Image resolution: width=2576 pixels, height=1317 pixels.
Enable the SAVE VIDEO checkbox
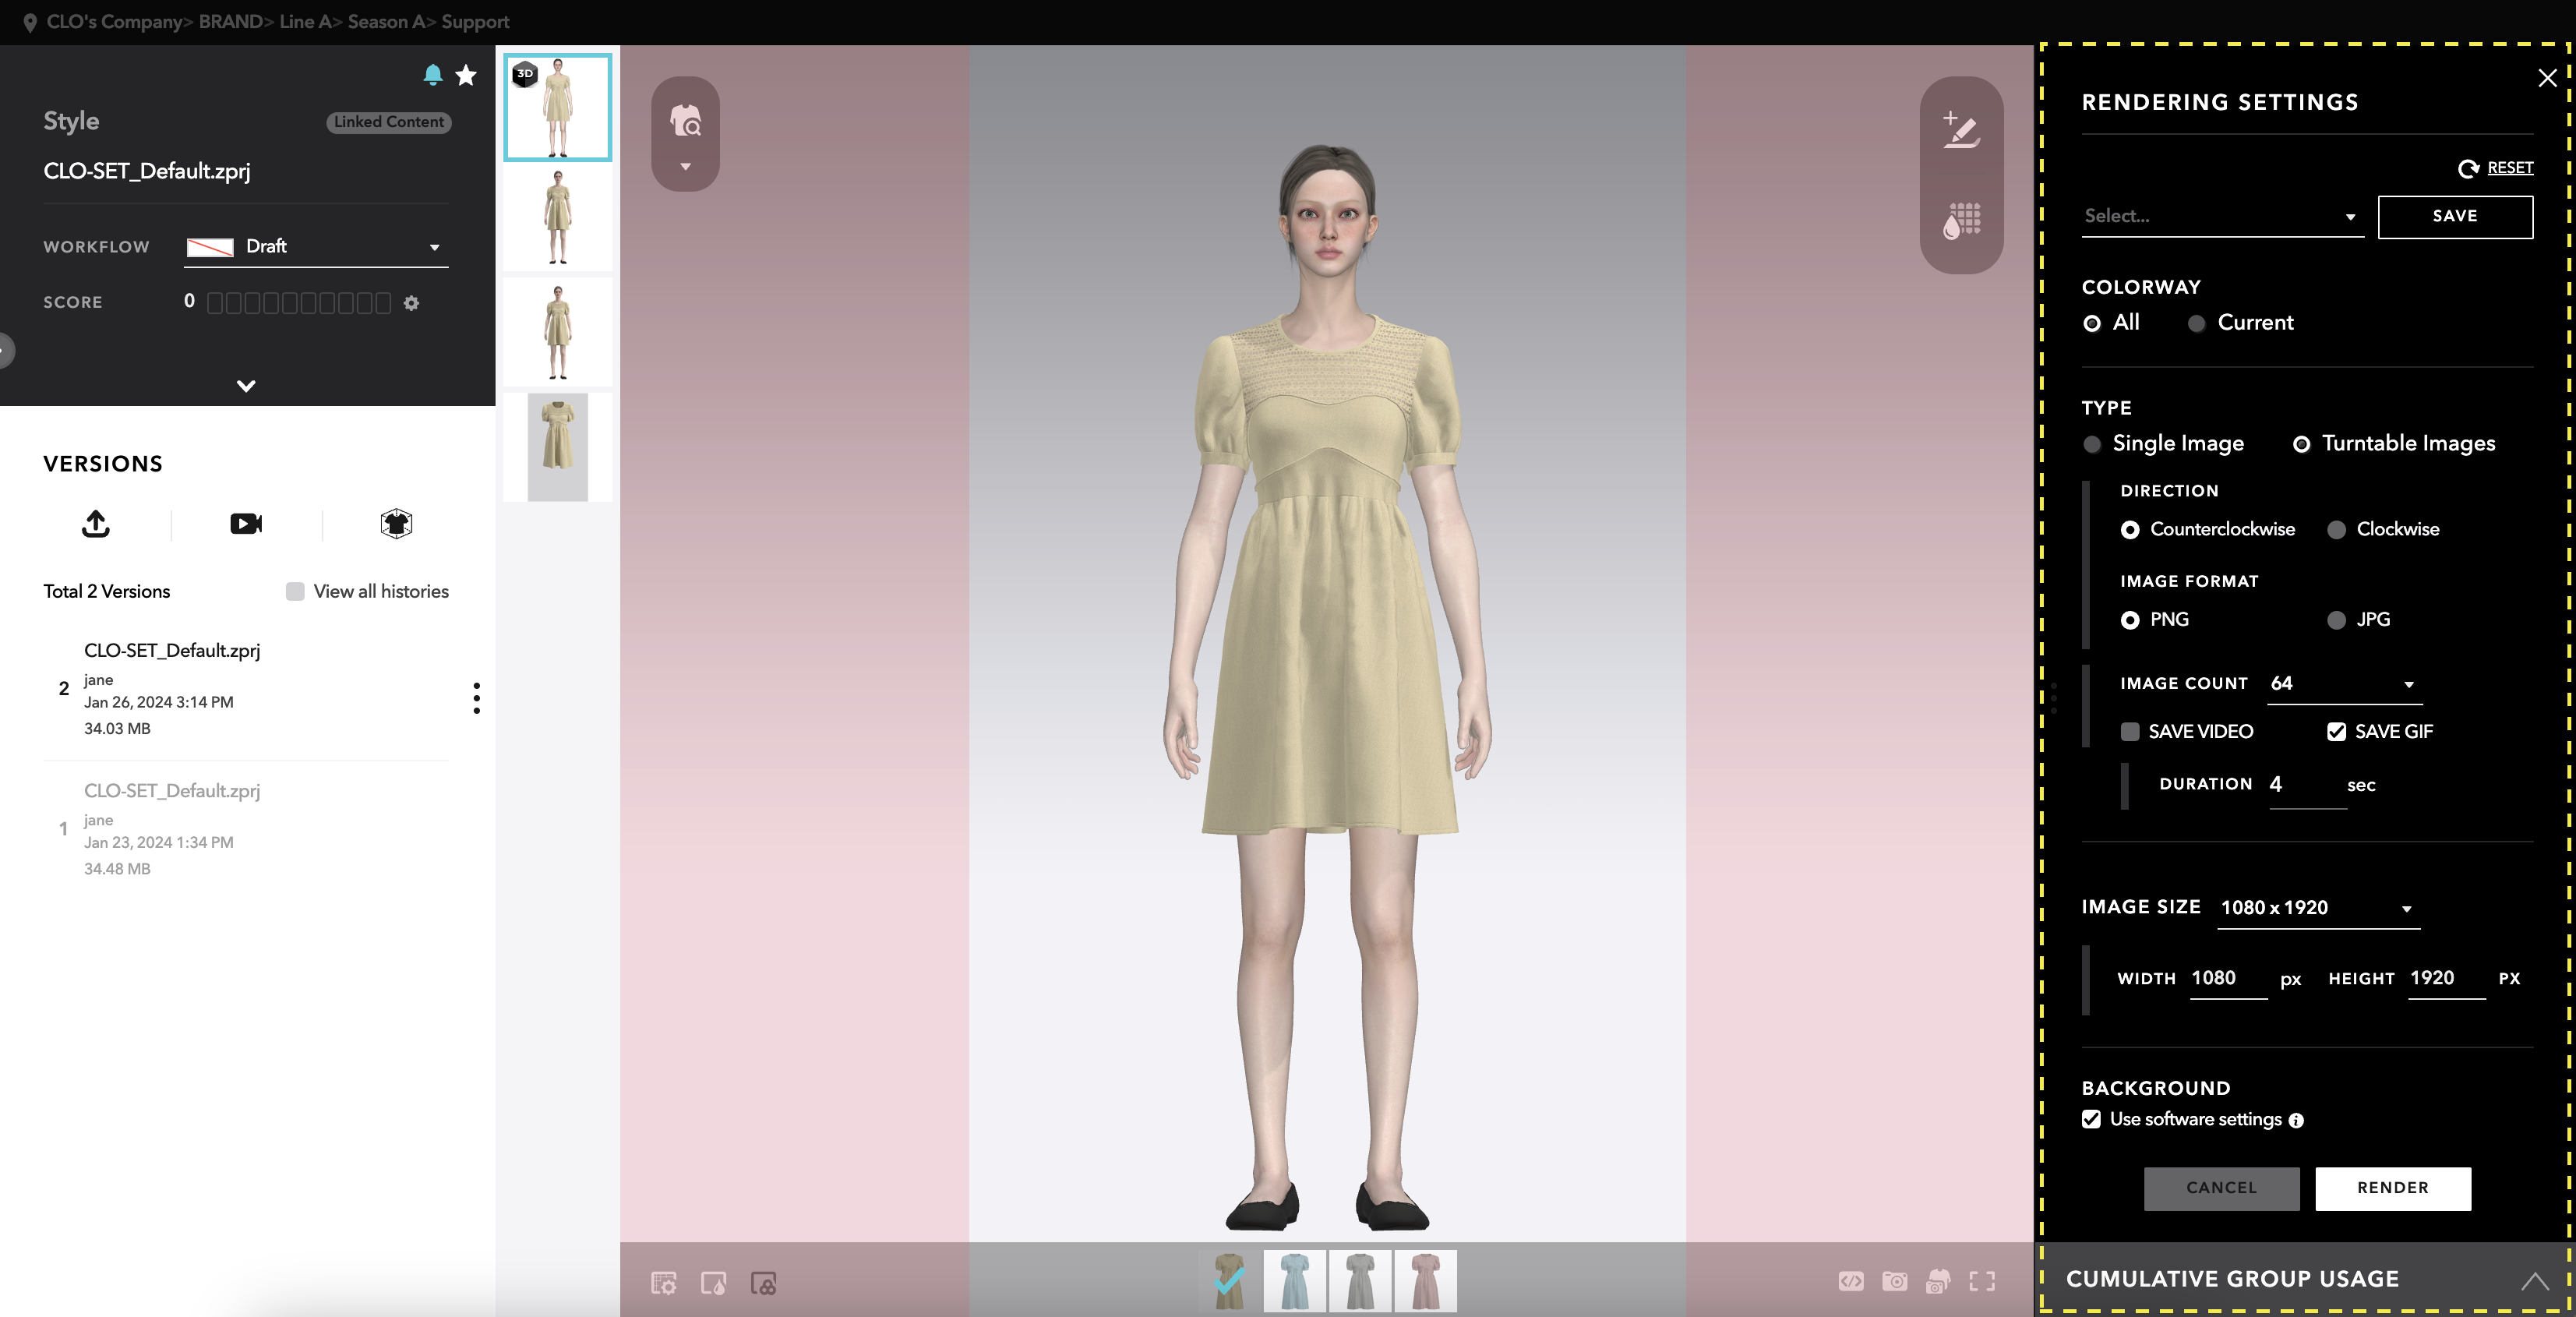click(2130, 732)
